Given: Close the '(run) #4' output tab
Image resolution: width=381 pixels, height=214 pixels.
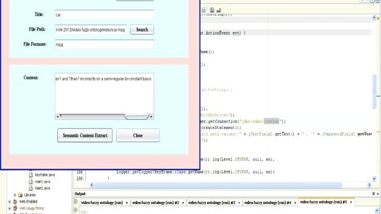Looking at the screenshot, I should coord(295,203).
